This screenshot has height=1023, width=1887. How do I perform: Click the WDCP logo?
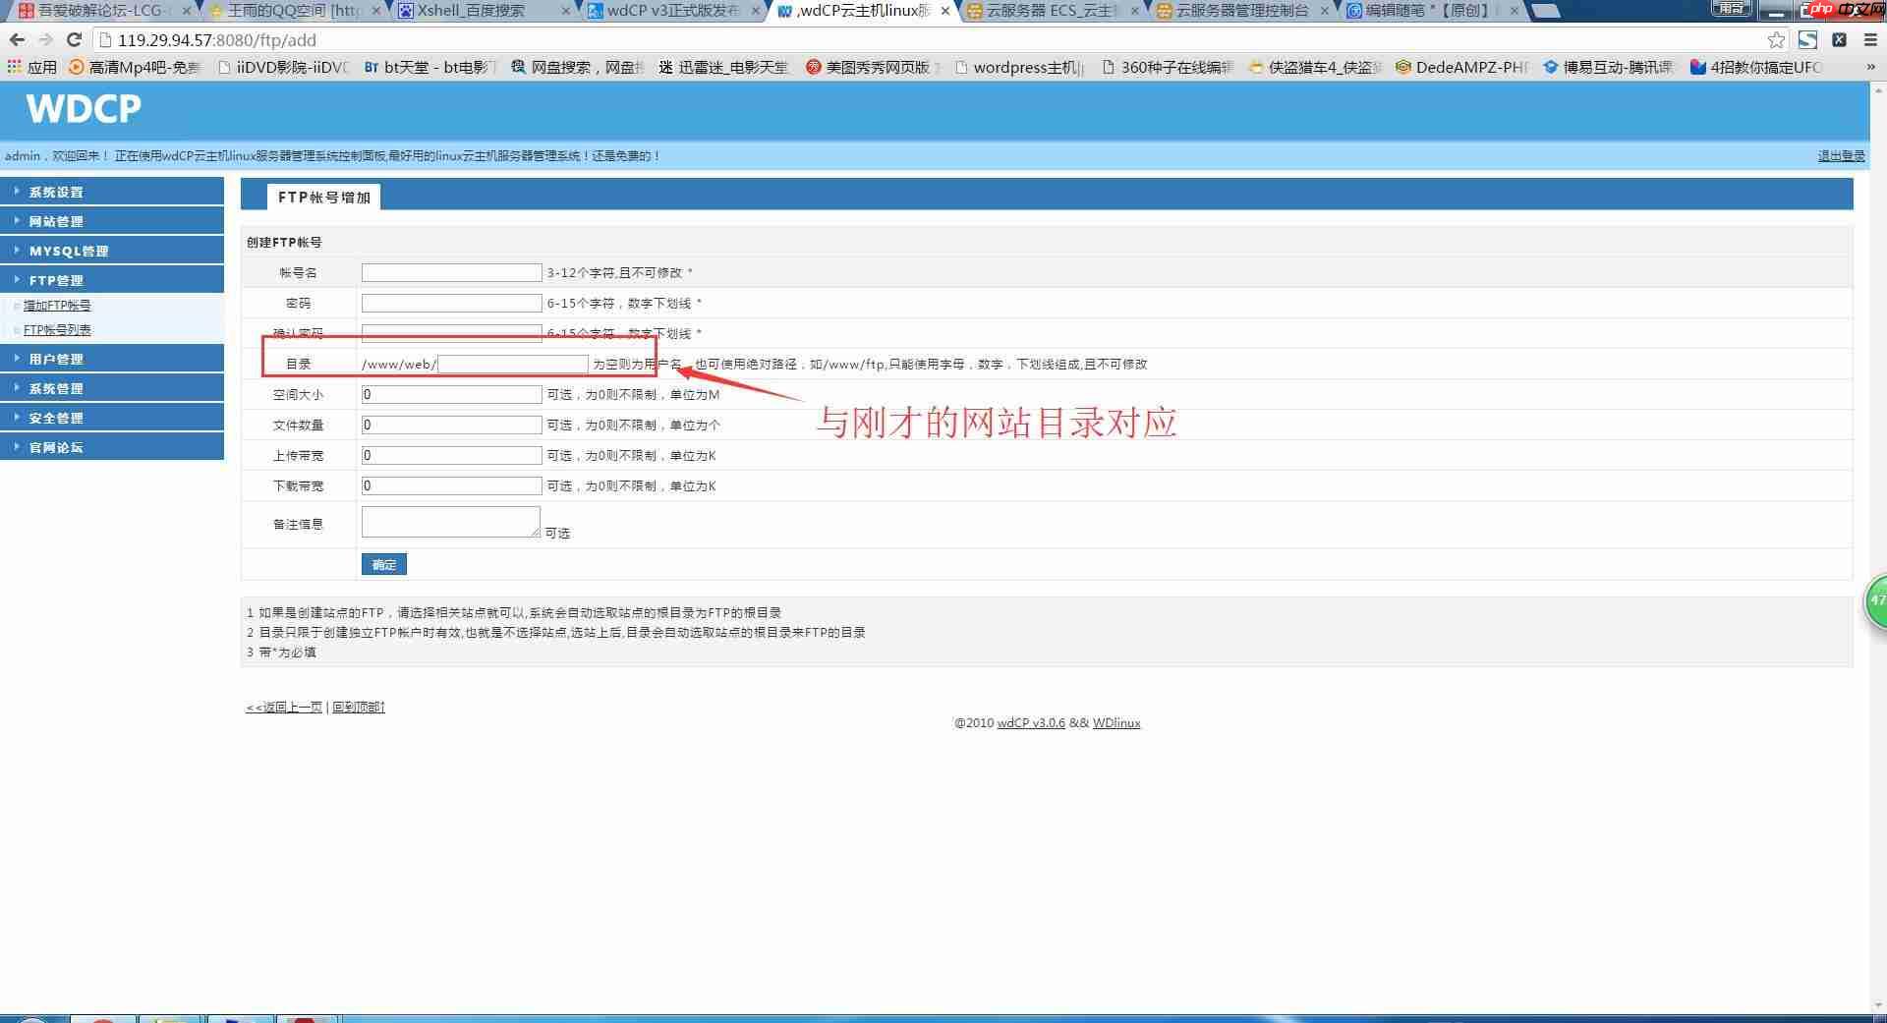(83, 109)
